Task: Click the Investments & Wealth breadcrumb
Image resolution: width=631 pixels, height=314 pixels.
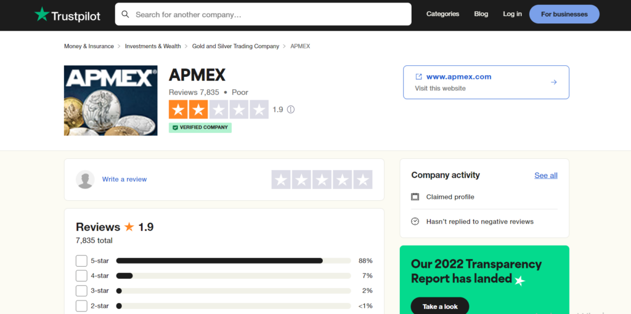Action: click(x=153, y=46)
